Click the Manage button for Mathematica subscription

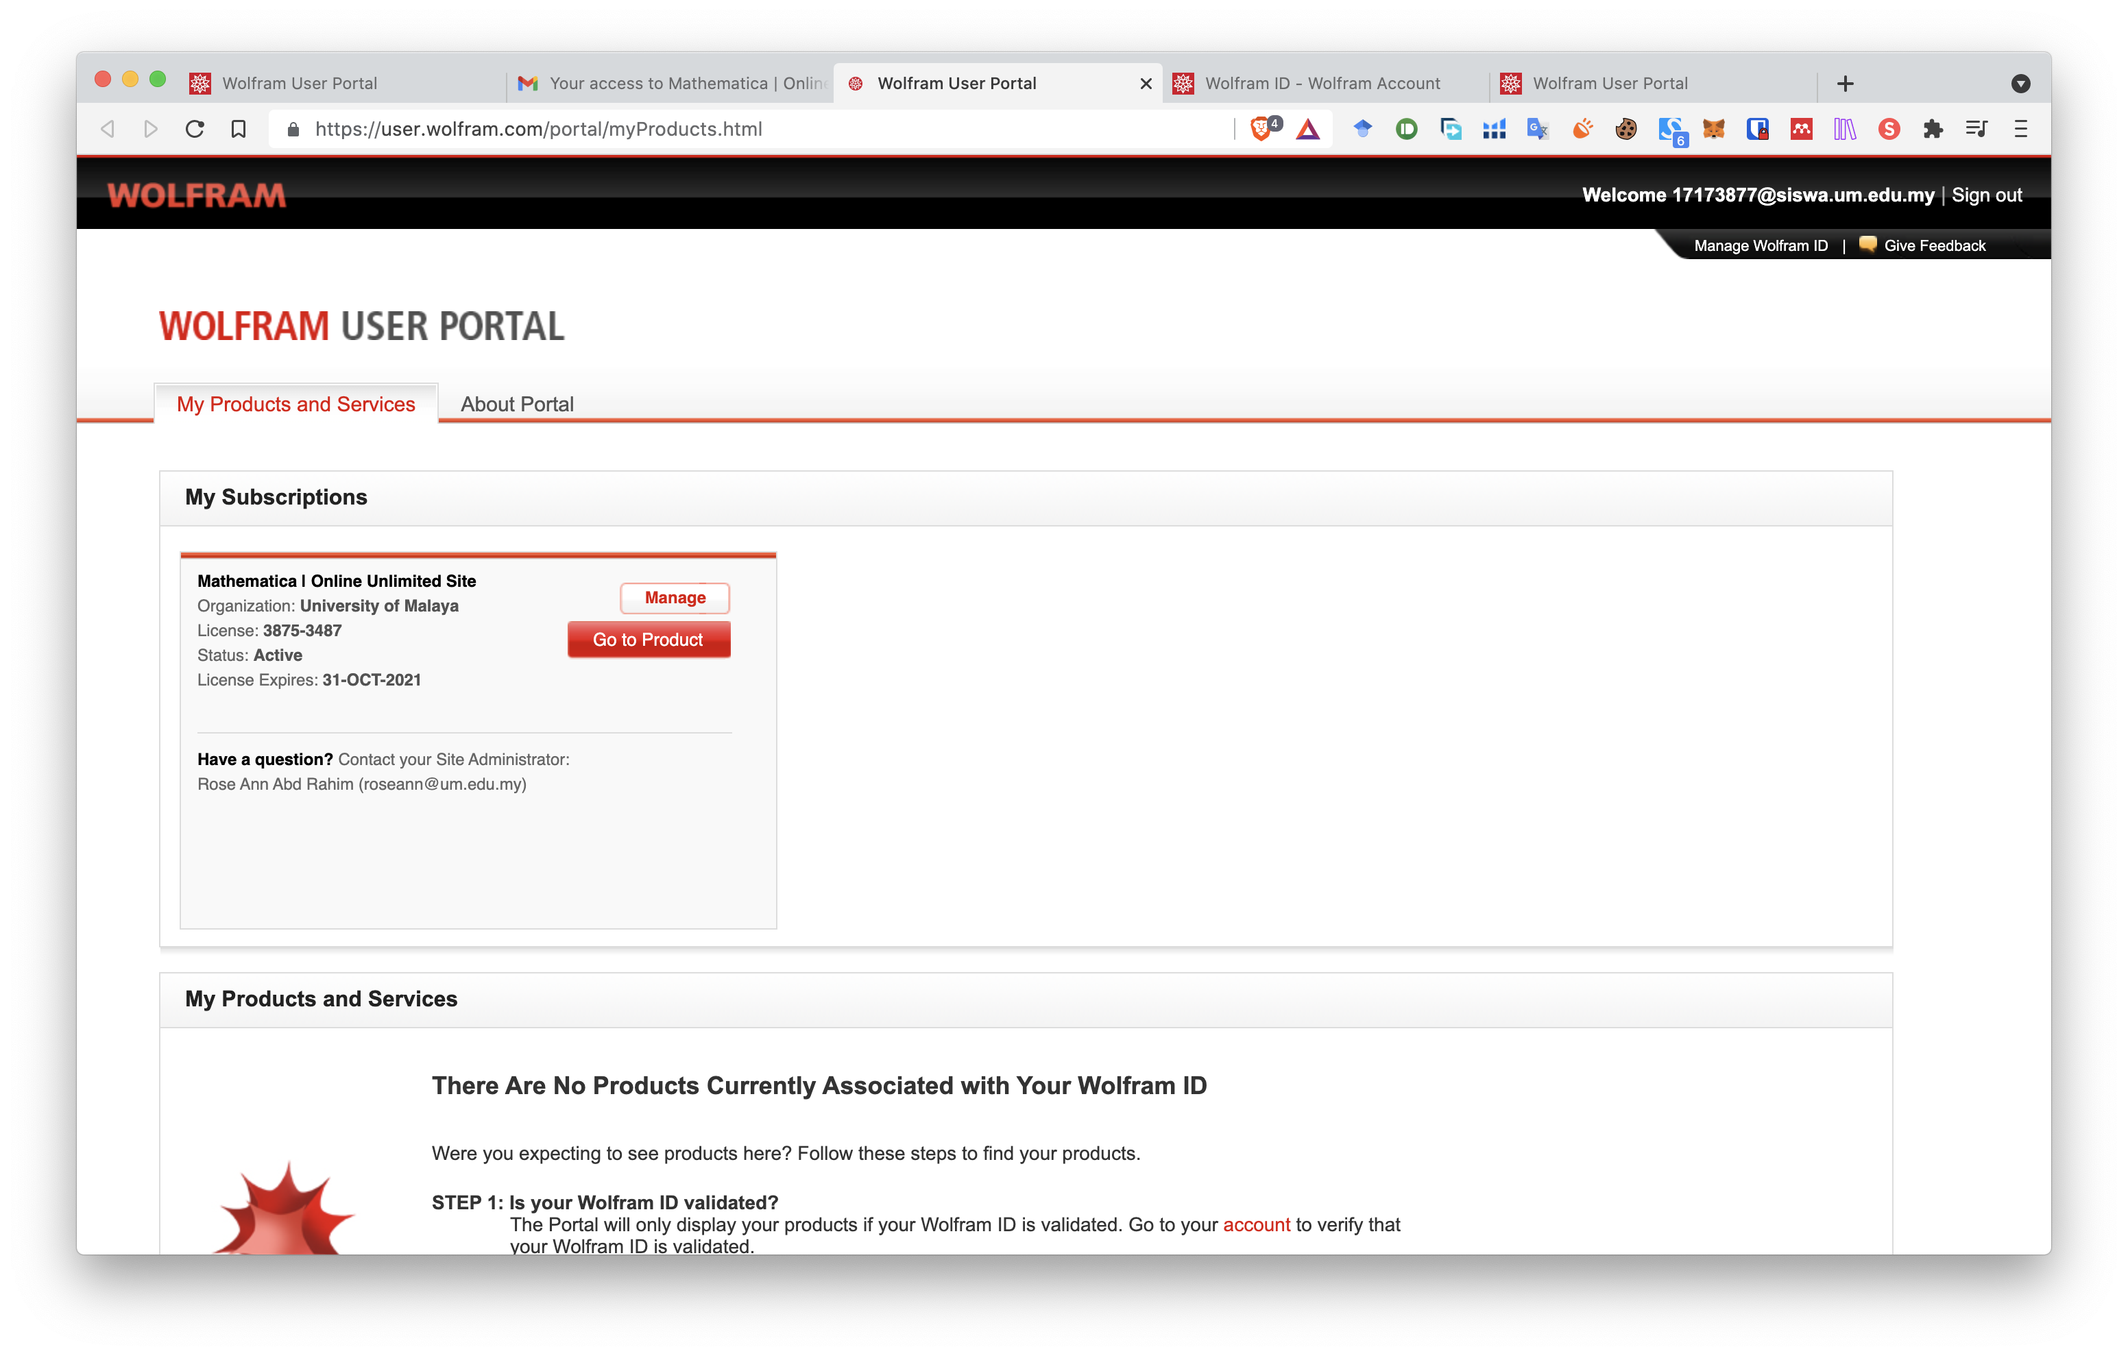(673, 596)
